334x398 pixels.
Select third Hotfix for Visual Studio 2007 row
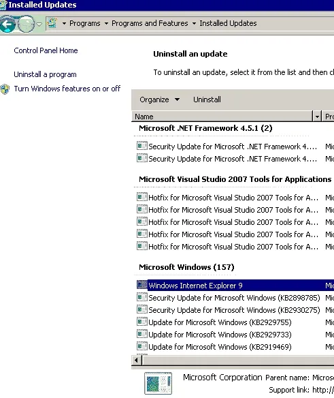[233, 222]
